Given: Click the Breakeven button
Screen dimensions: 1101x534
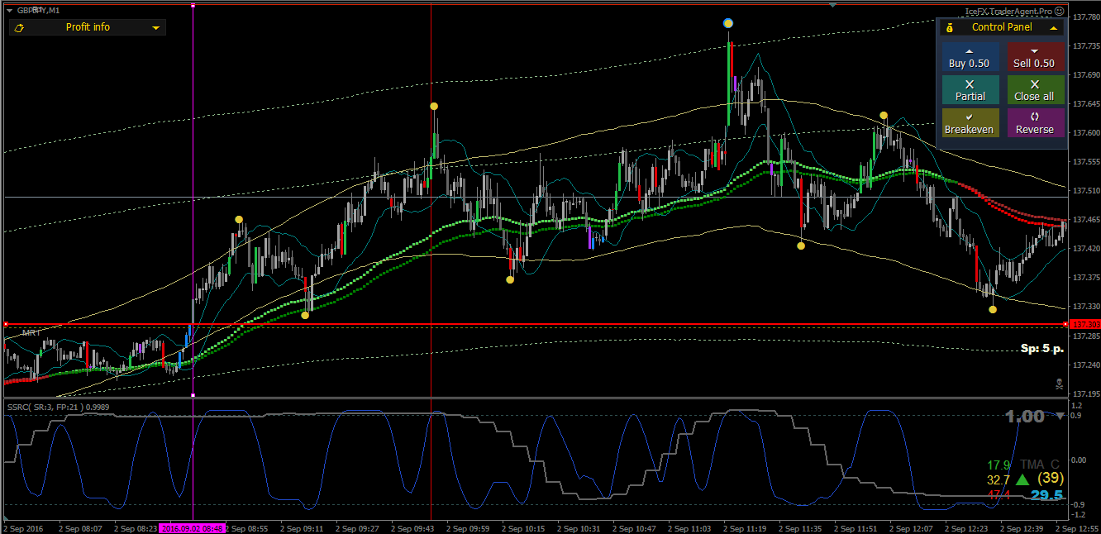Looking at the screenshot, I should coord(970,123).
